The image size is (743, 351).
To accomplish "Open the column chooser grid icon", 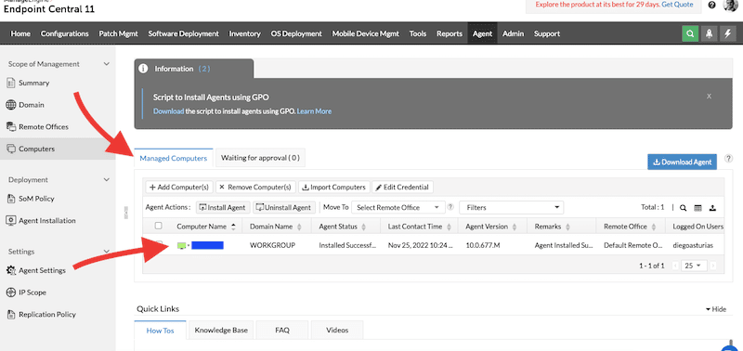I will pos(697,207).
